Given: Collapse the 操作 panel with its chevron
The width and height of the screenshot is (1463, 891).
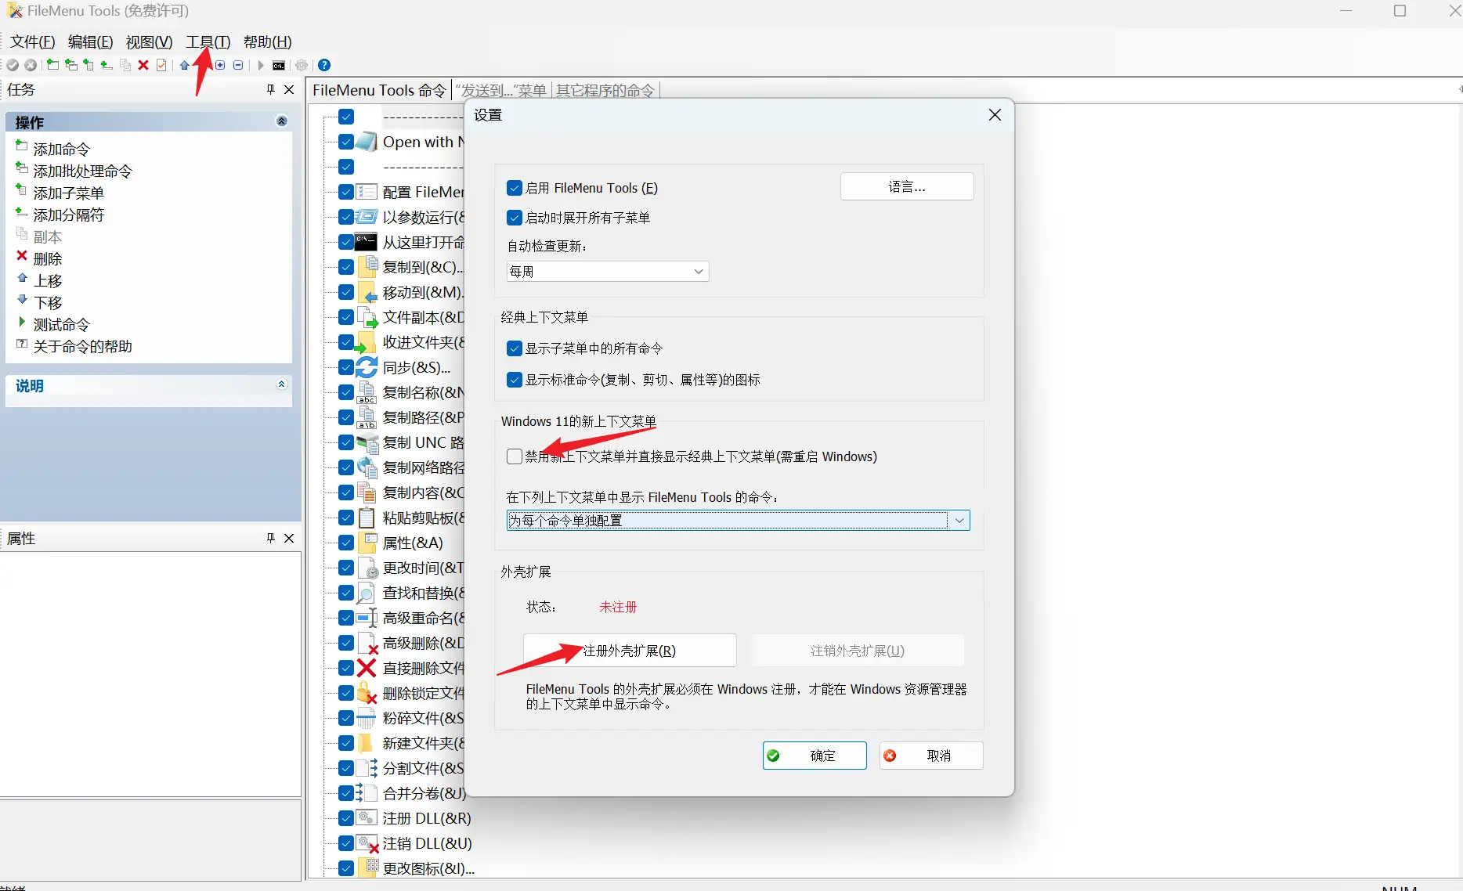Looking at the screenshot, I should [x=282, y=121].
